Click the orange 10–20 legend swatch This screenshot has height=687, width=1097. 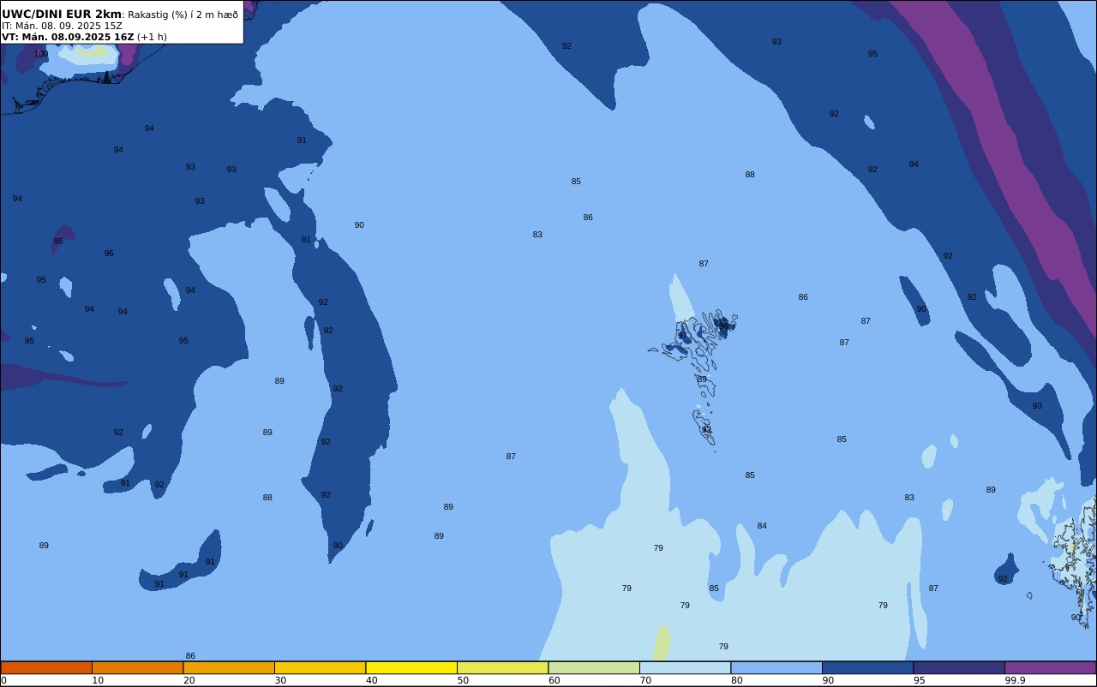[x=137, y=667]
